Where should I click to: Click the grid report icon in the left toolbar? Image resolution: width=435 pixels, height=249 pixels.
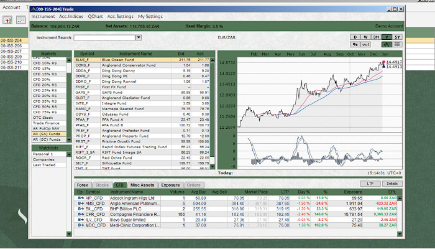pos(21,20)
